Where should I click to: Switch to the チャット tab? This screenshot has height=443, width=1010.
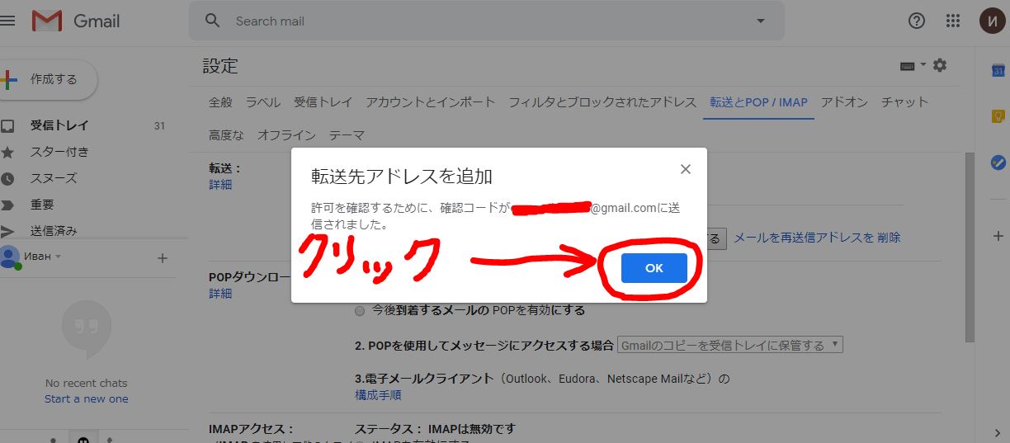pos(904,102)
